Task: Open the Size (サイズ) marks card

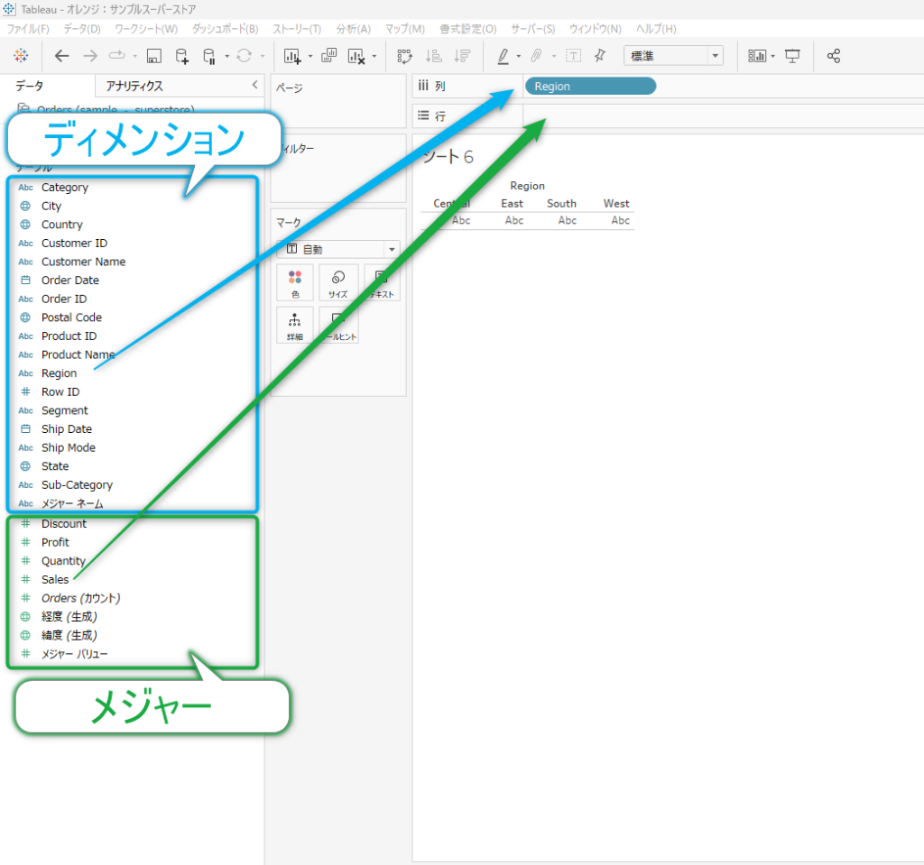Action: click(338, 282)
